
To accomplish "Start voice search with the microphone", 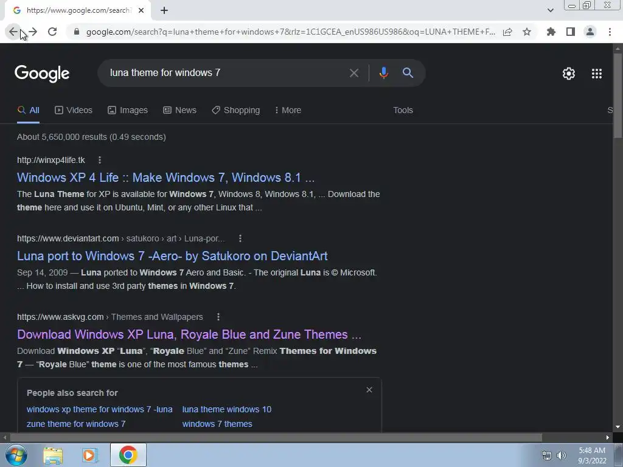I will [383, 73].
